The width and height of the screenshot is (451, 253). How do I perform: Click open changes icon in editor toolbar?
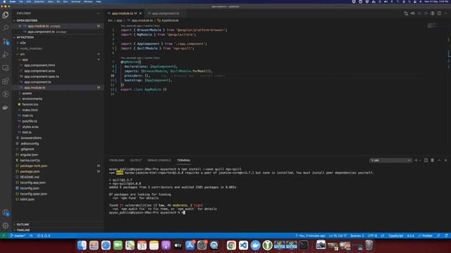[x=406, y=13]
